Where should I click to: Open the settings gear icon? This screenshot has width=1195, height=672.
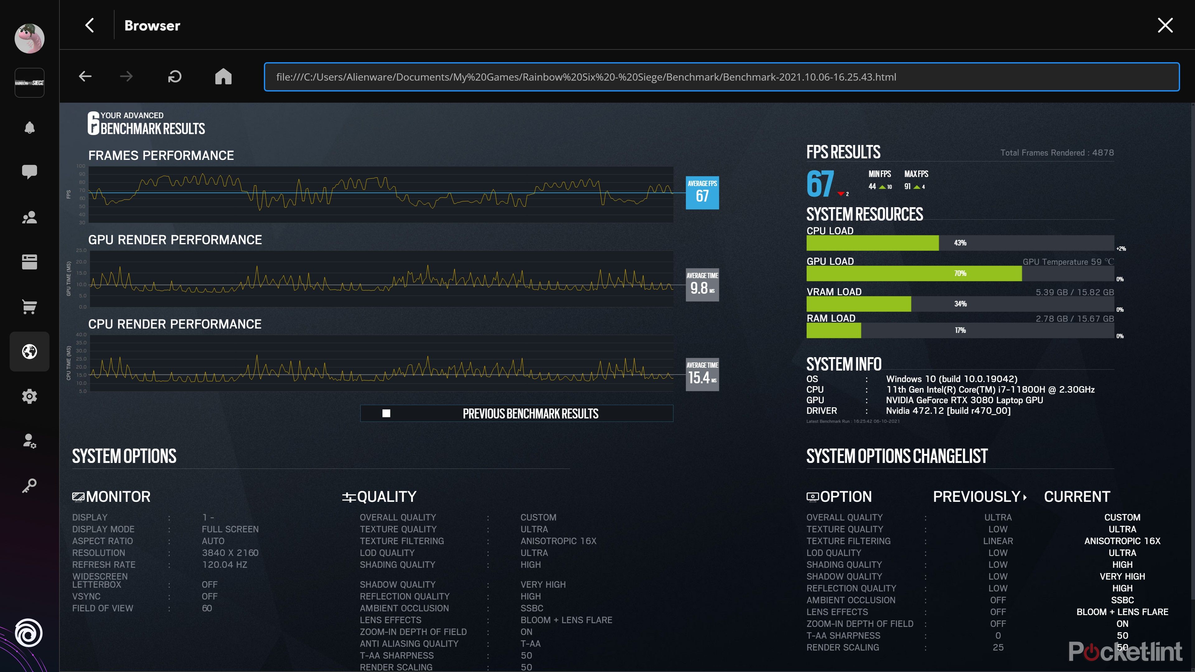click(x=29, y=397)
